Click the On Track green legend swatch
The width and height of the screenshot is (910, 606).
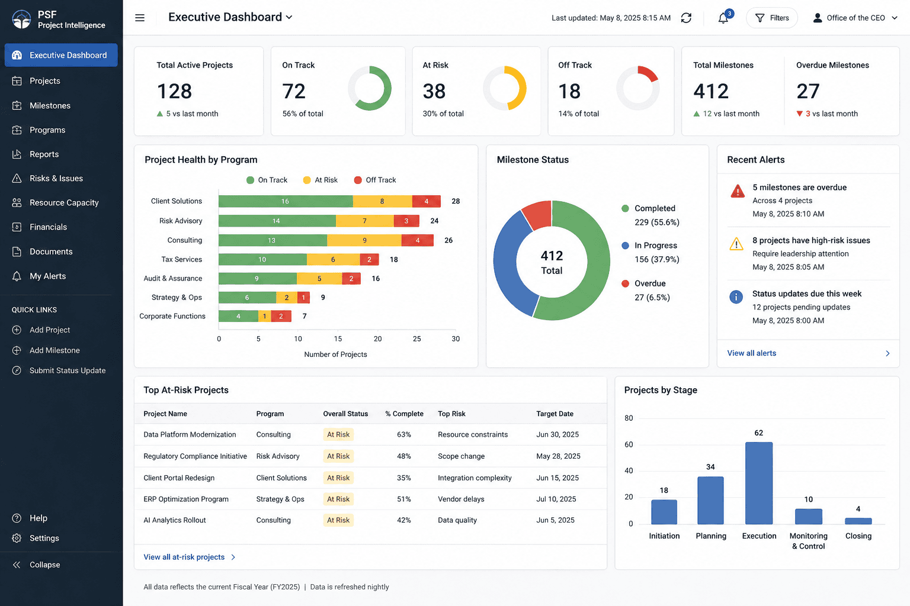[250, 180]
